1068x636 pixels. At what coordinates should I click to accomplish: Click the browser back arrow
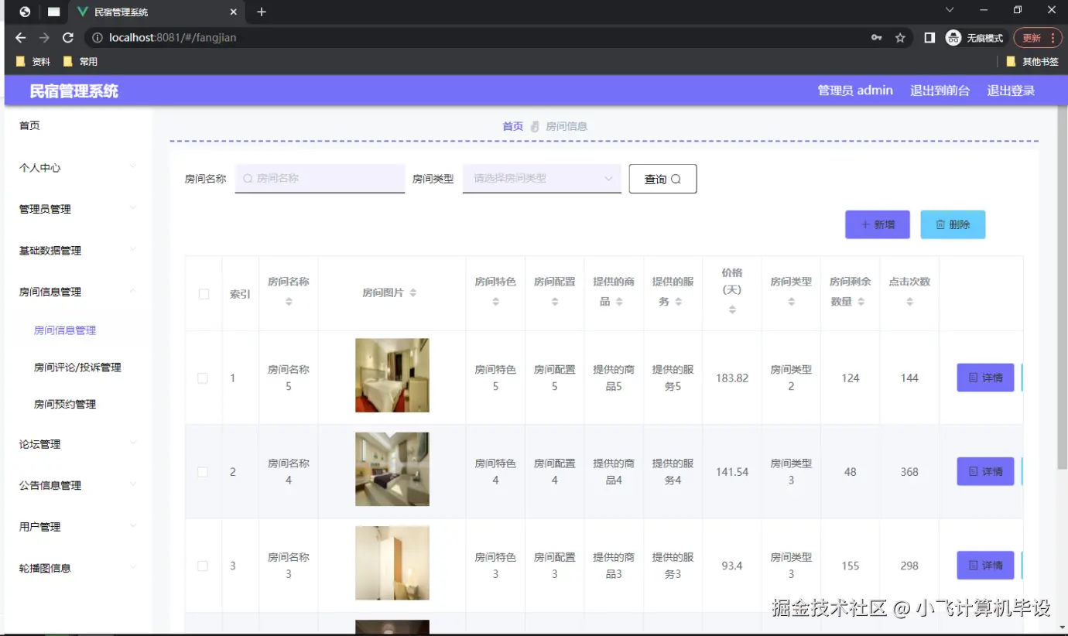(x=21, y=38)
